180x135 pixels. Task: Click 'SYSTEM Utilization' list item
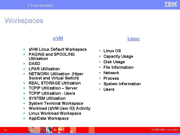pyautogui.click(x=47, y=98)
